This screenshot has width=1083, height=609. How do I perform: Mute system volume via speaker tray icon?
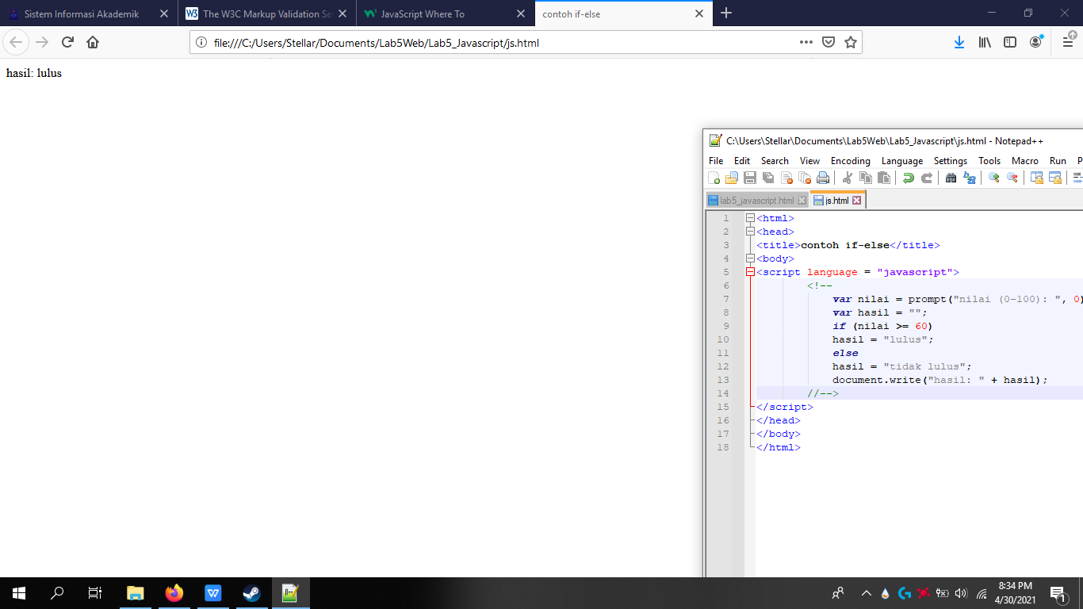[x=959, y=592]
